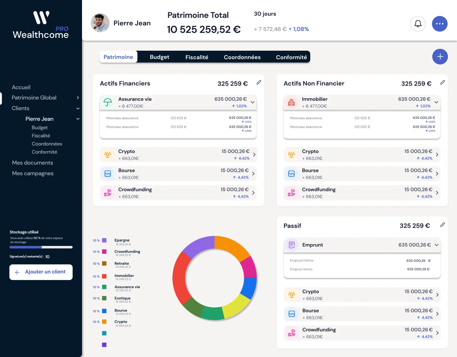The width and height of the screenshot is (457, 357).
Task: Switch to the Budget tab
Action: click(159, 57)
